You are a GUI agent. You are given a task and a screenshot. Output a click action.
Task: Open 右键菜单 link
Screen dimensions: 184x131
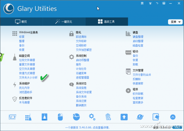click(81, 73)
